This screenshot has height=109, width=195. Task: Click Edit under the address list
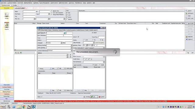click(59, 68)
